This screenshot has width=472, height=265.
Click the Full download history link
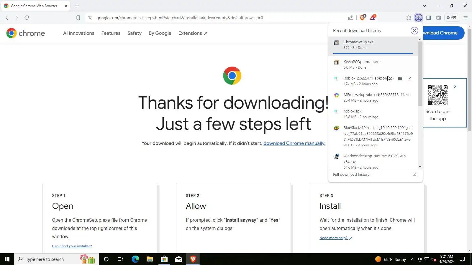[x=351, y=175]
